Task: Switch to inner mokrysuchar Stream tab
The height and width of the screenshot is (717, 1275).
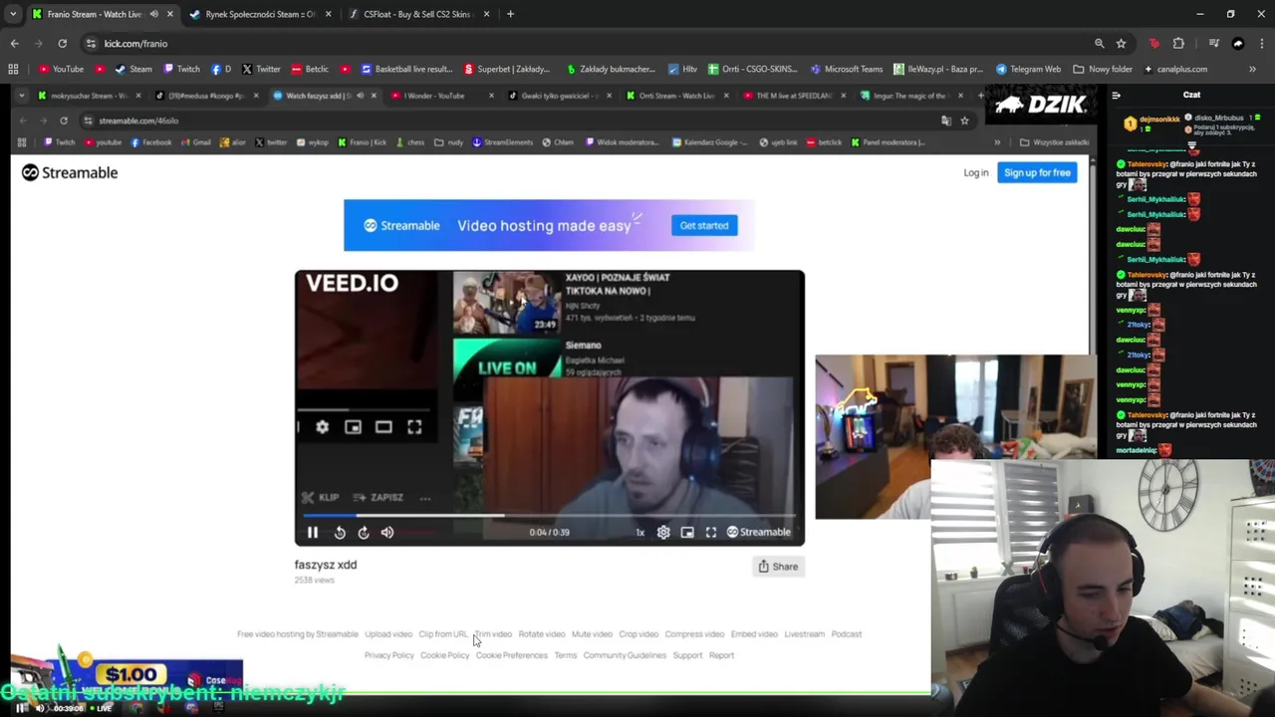Action: 89,96
